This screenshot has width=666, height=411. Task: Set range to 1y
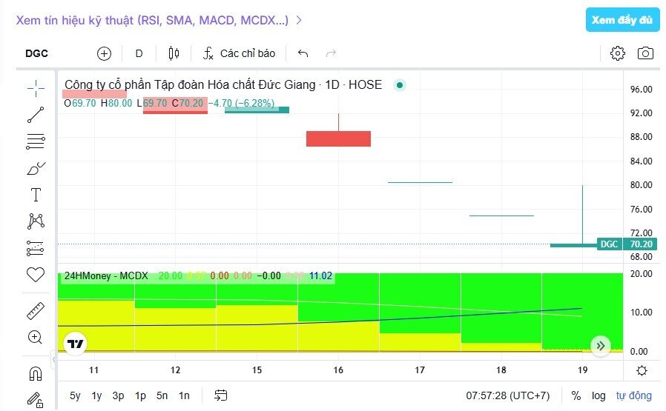tap(97, 395)
